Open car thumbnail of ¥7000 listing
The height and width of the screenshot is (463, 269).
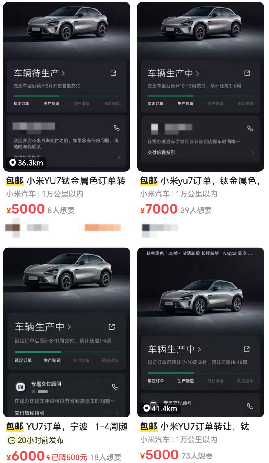click(x=201, y=87)
